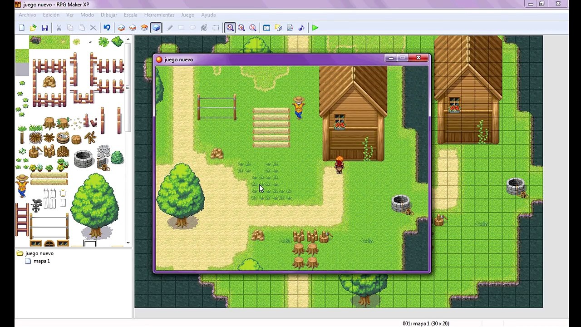Click the scarecrow in the game window

pyautogui.click(x=298, y=108)
